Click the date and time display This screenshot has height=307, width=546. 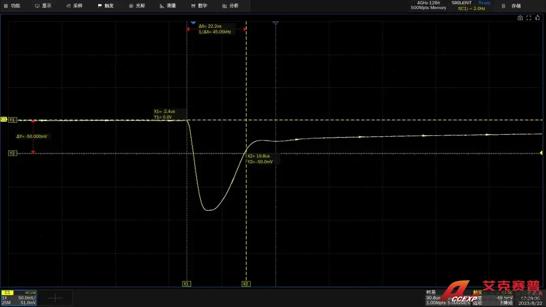tap(531, 300)
